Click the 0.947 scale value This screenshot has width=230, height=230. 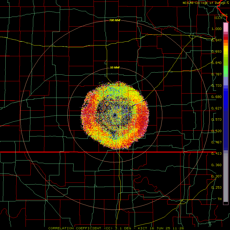pyautogui.click(x=216, y=40)
